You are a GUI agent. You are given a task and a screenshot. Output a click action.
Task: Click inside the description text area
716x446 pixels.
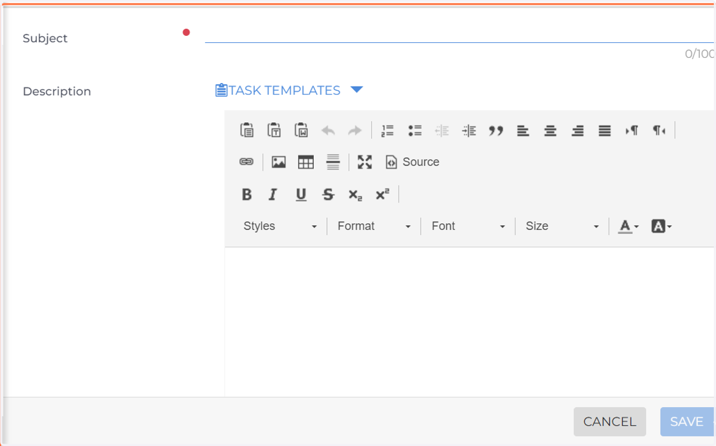pos(470,321)
